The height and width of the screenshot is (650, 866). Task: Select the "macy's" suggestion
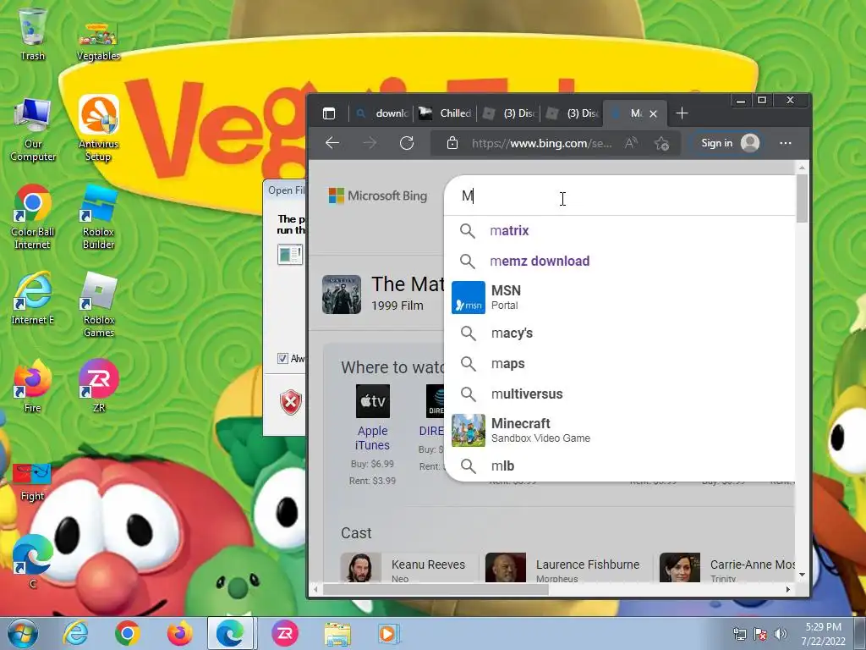(618, 333)
